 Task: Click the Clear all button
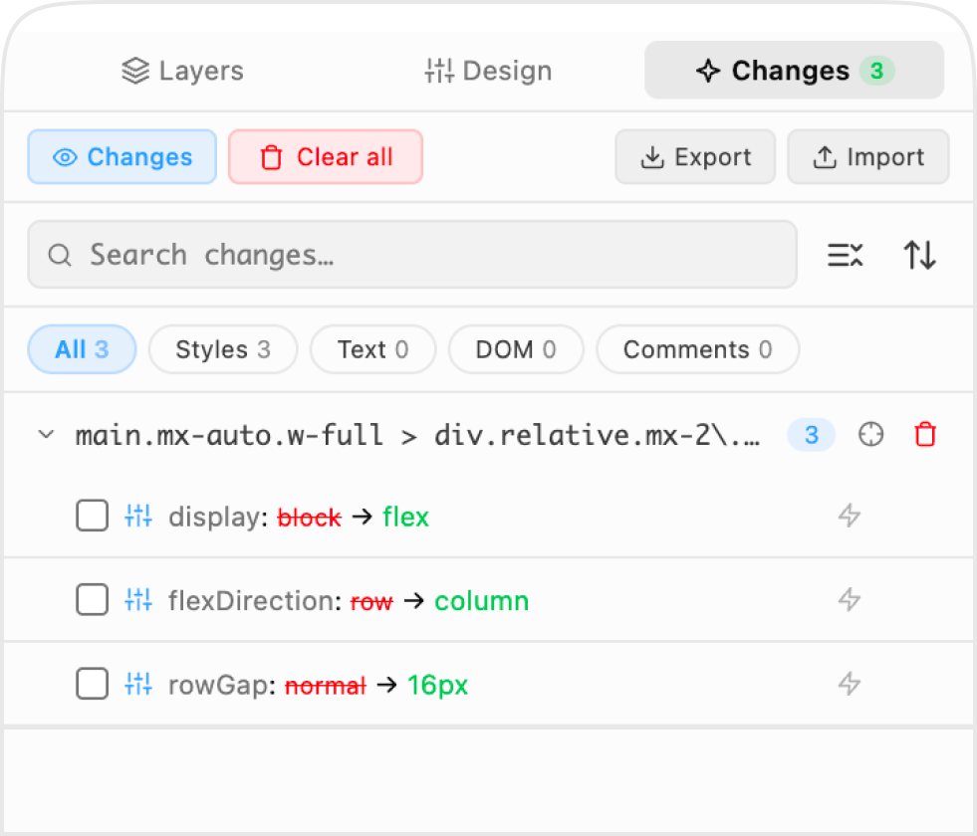pyautogui.click(x=326, y=157)
